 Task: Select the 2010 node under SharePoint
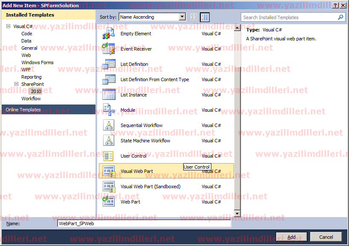coord(36,91)
